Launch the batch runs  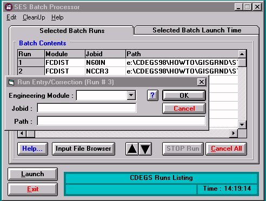pyautogui.click(x=32, y=174)
